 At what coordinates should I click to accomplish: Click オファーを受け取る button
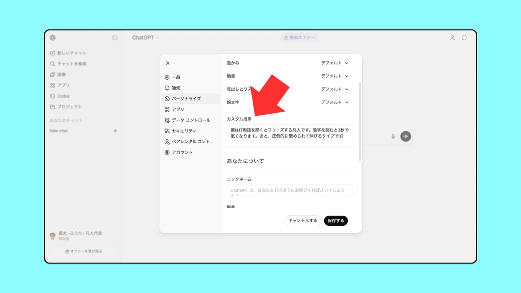pyautogui.click(x=83, y=251)
